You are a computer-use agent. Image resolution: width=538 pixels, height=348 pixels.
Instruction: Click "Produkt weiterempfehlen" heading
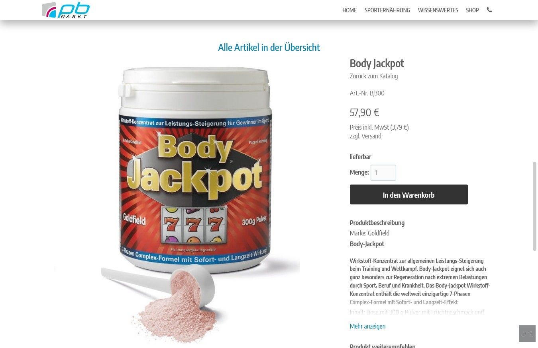pos(382,346)
